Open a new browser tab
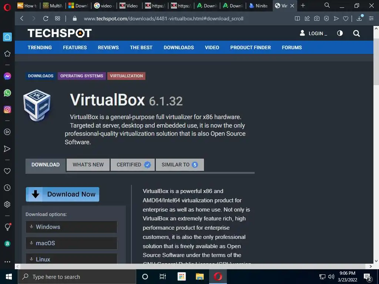Viewport: 379px width, 284px height. pos(303,6)
